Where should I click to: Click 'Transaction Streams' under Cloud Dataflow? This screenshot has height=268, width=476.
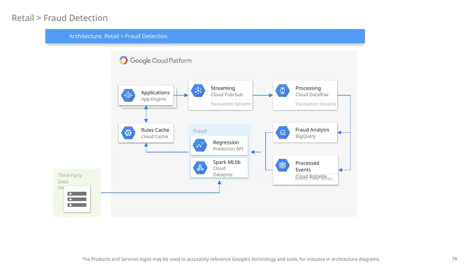(316, 104)
